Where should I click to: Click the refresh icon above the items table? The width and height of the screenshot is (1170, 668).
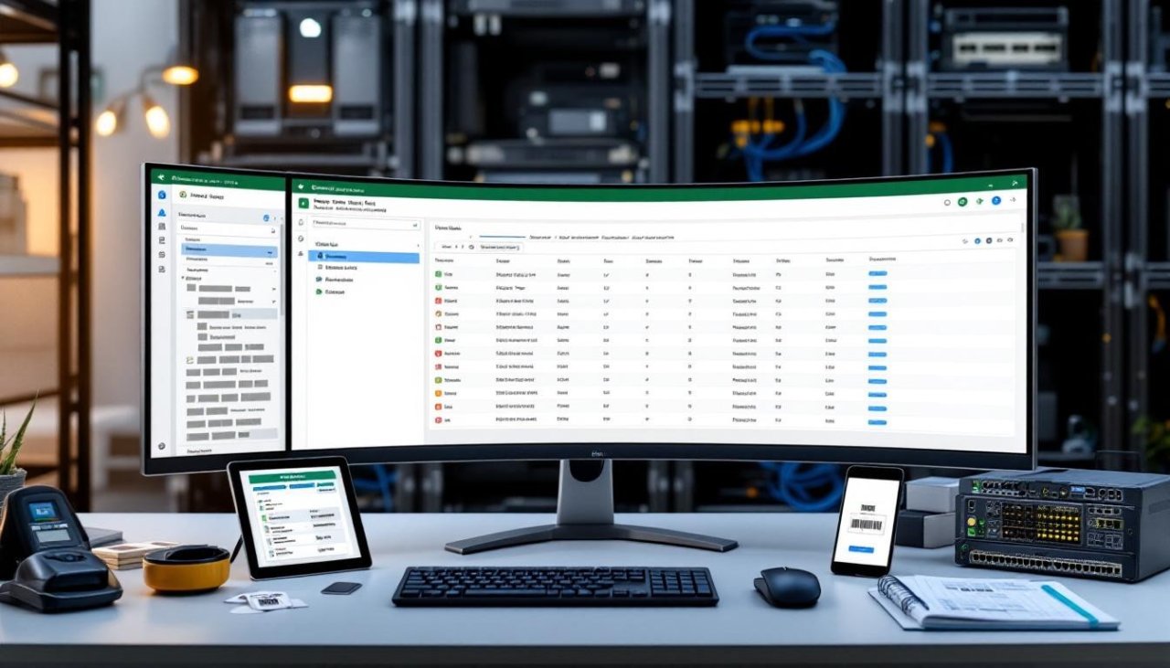[x=472, y=247]
